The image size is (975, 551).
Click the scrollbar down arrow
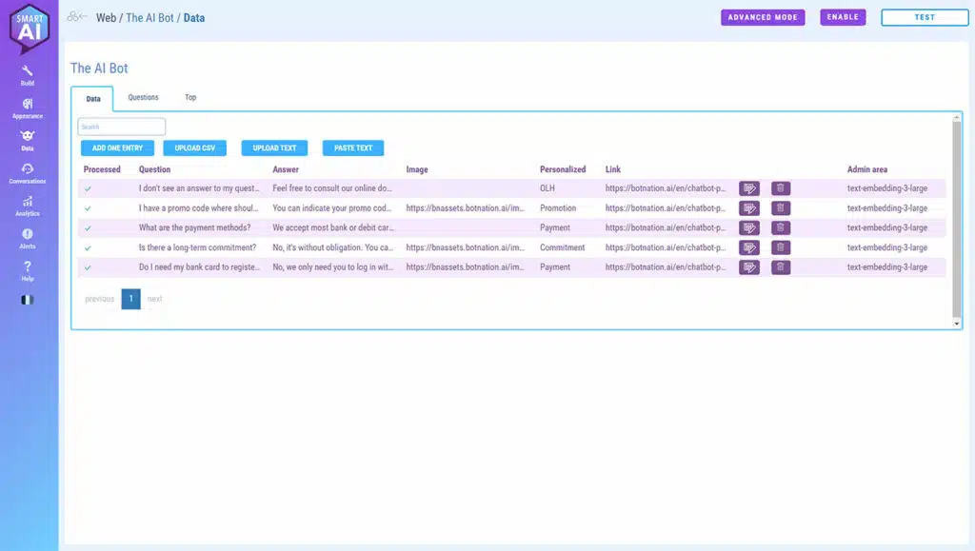point(957,324)
